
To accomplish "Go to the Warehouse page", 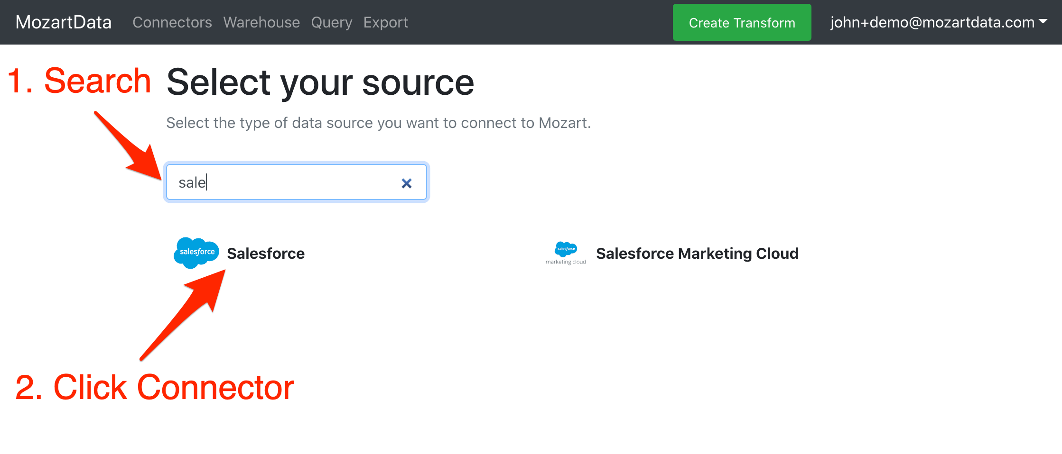I will [261, 22].
